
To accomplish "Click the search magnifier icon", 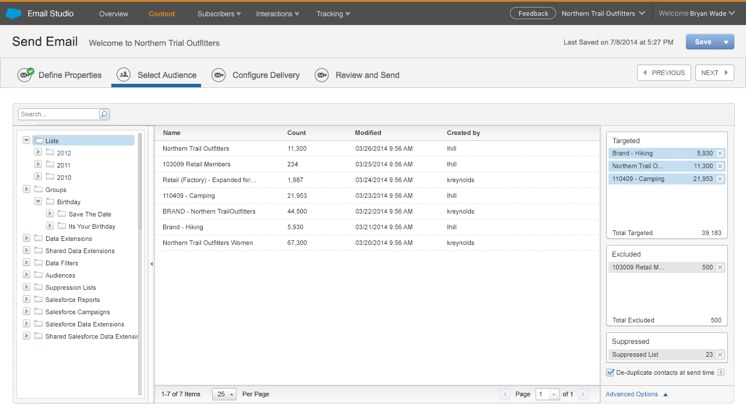I will click(104, 114).
